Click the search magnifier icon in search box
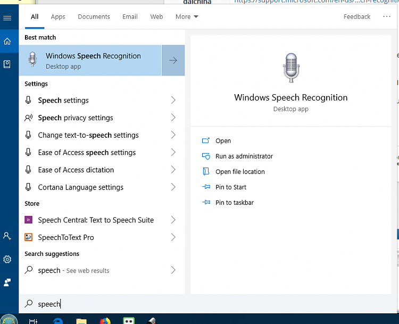The width and height of the screenshot is (399, 324). coord(29,303)
